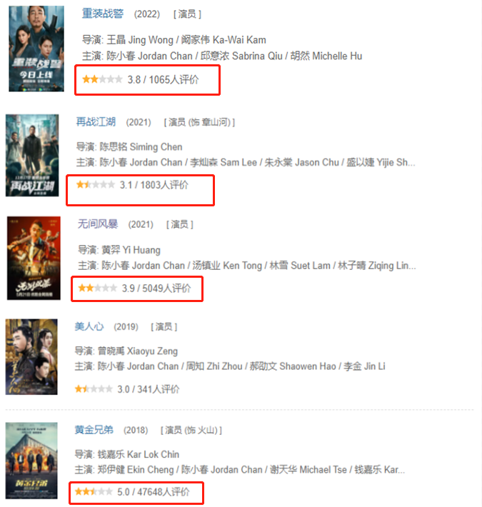Click the star rating icons for 重装战警
Viewport: 482px width, 507px height.
102,79
